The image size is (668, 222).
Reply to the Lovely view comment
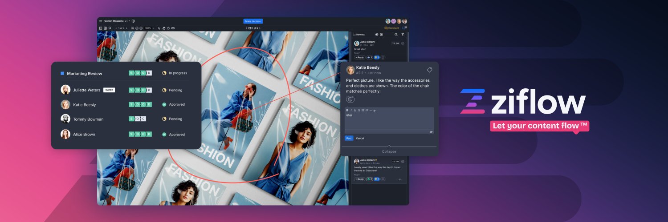[359, 179]
